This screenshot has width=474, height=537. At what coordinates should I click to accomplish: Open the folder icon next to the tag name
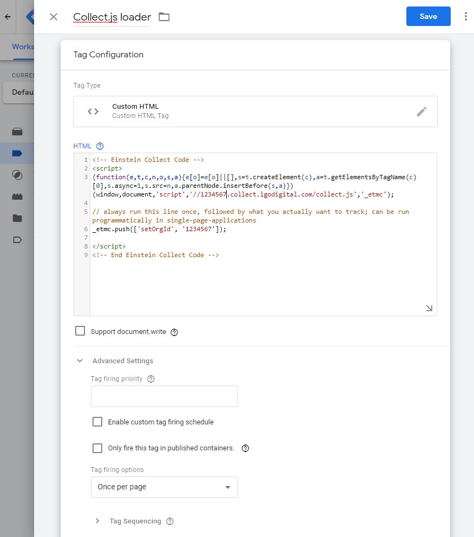pyautogui.click(x=164, y=17)
